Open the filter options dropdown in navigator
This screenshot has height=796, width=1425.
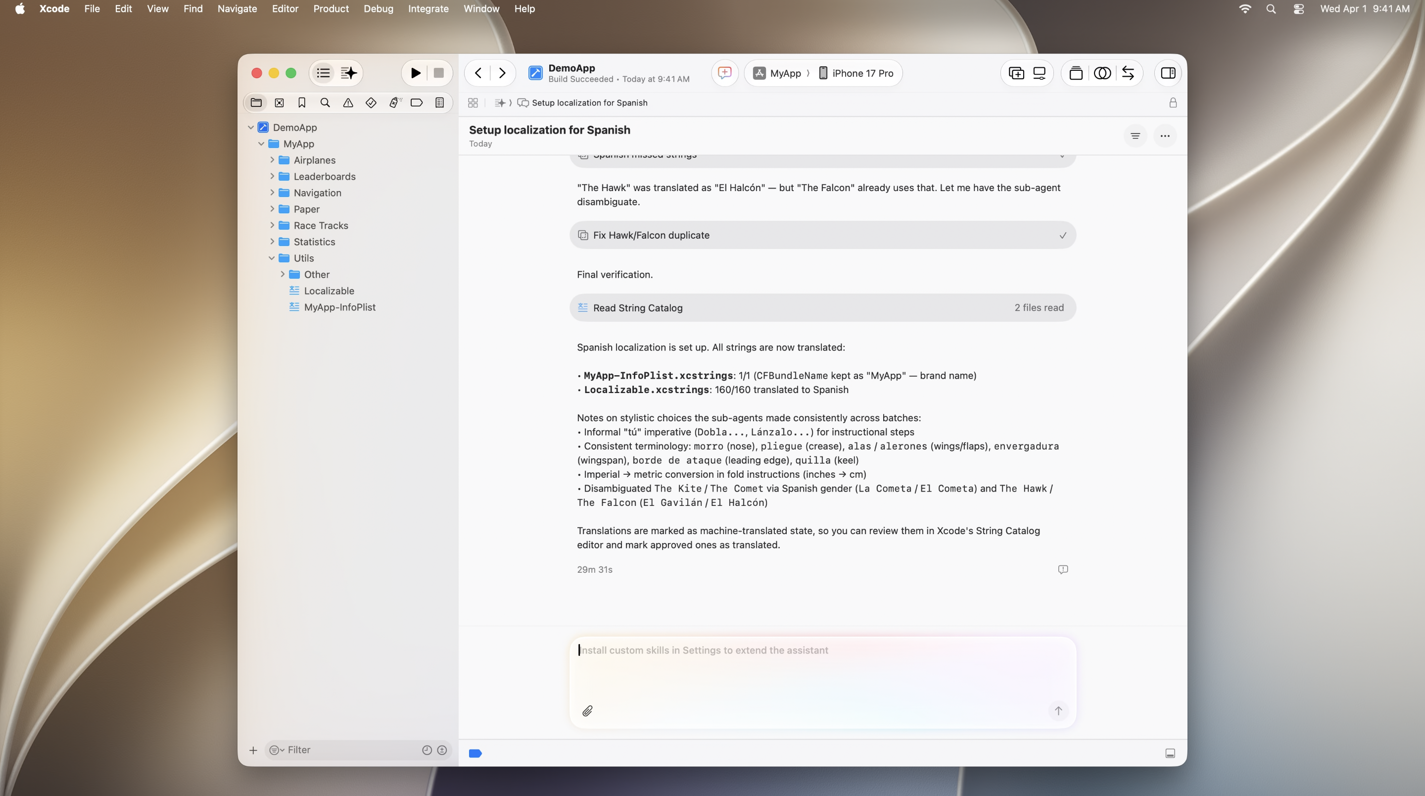[276, 750]
